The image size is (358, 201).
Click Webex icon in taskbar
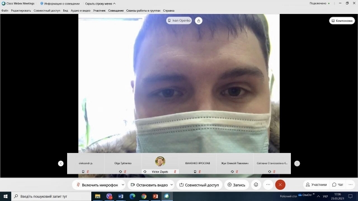click(x=167, y=196)
